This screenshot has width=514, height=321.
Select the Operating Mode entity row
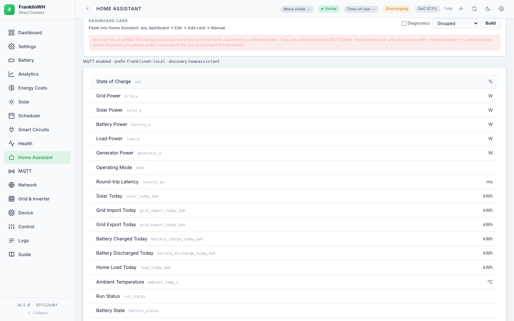(x=294, y=168)
